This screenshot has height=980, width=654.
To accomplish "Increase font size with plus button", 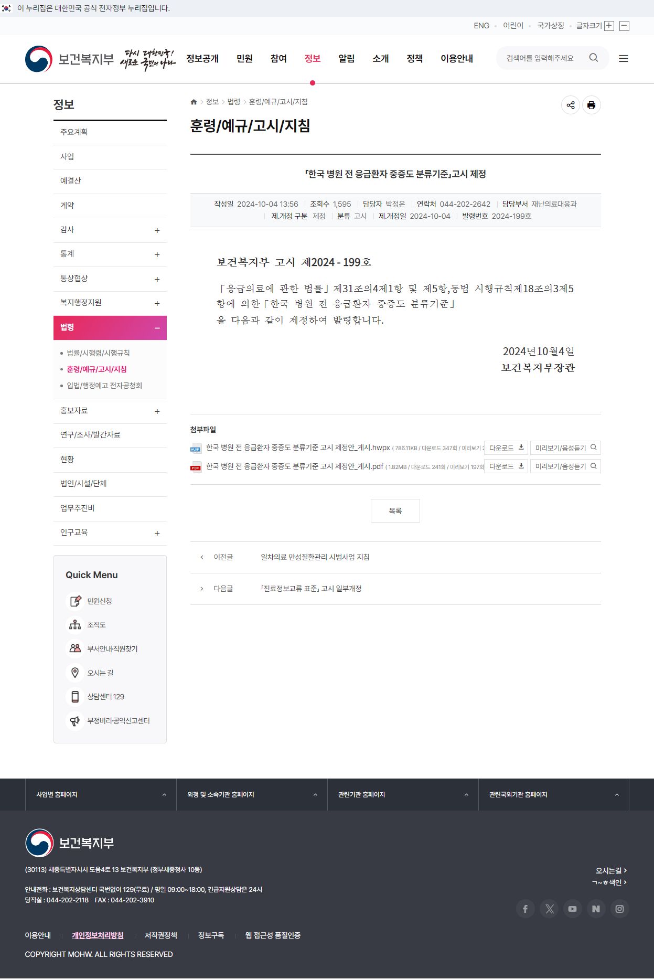I will 609,26.
